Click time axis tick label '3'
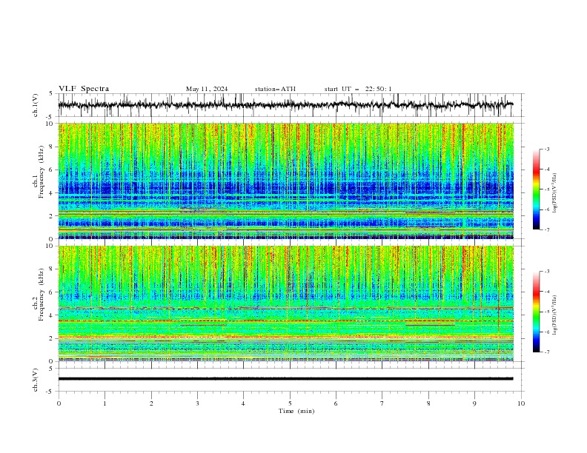 click(197, 403)
